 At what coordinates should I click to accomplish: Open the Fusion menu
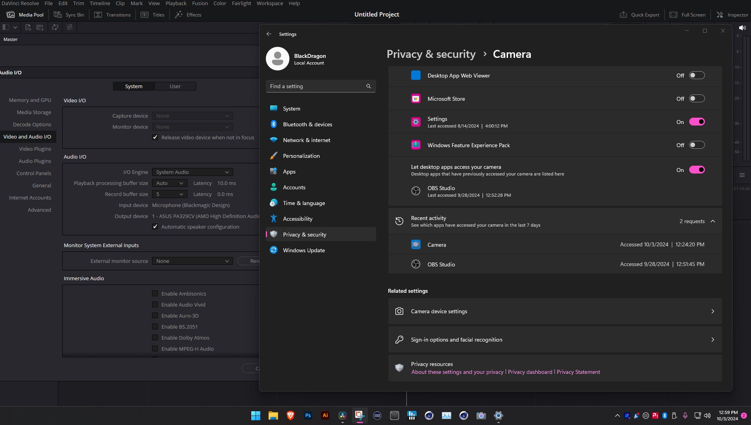pyautogui.click(x=200, y=3)
